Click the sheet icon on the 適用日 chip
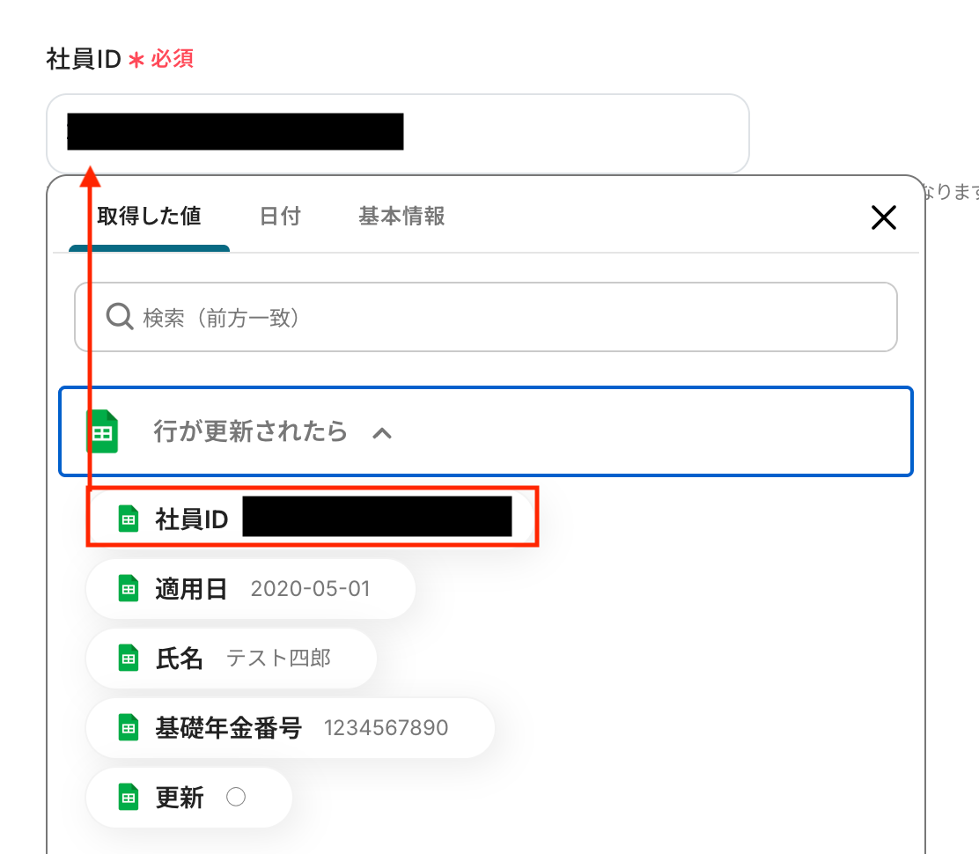 coord(128,588)
